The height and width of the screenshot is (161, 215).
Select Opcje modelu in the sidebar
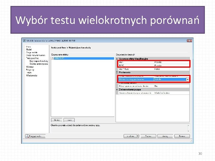[32, 52]
